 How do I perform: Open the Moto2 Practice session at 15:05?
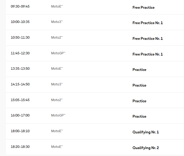point(139,101)
